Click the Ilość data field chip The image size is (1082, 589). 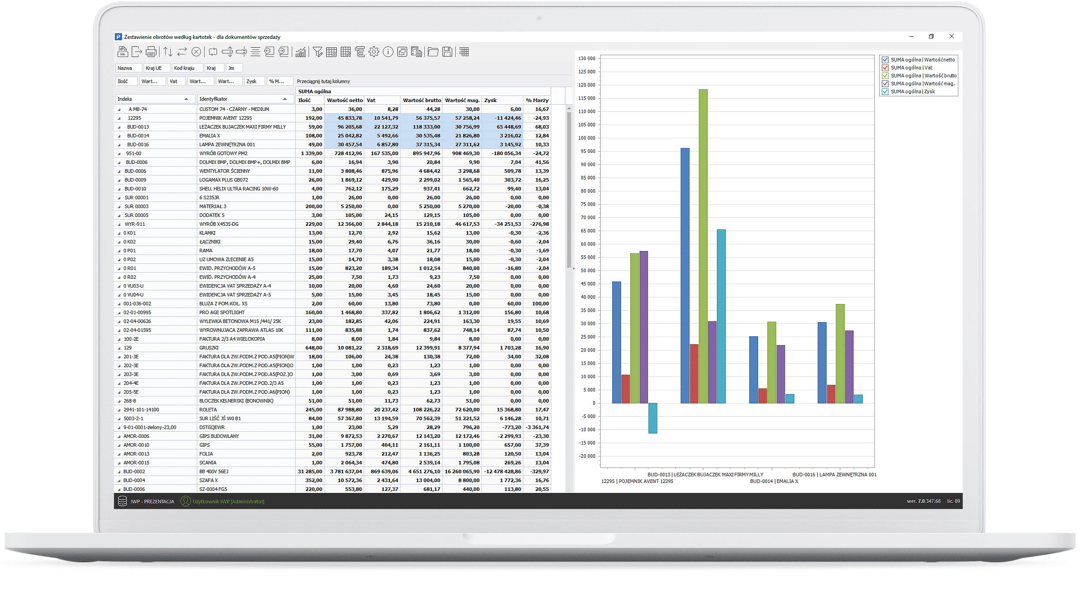point(126,81)
